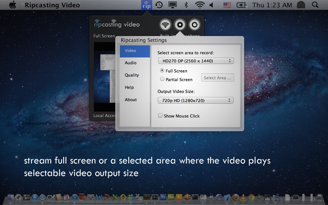Launch Google Chrome from the dock

251,197
